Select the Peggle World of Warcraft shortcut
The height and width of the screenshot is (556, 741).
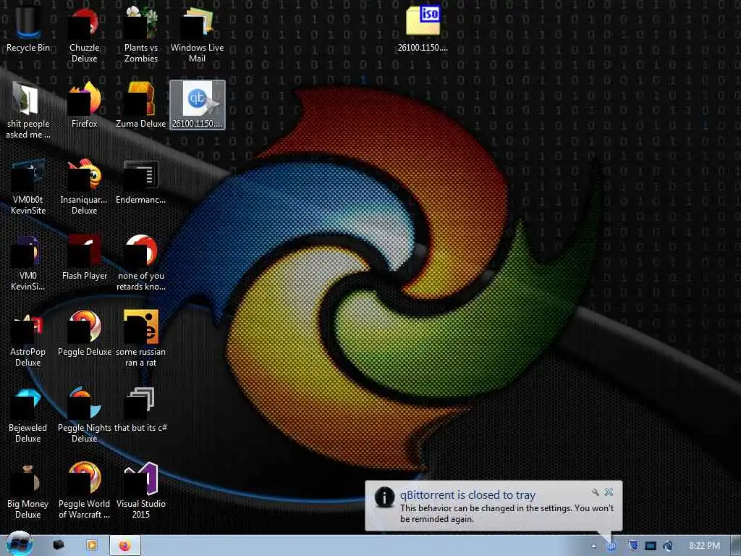(84, 491)
